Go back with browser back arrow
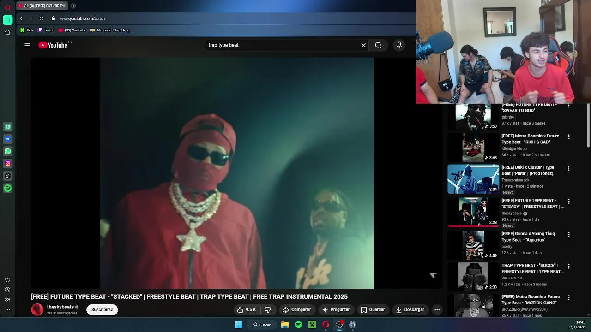 point(21,18)
